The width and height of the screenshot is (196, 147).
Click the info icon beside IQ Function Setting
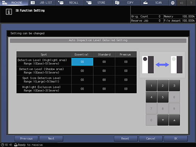[9, 12]
